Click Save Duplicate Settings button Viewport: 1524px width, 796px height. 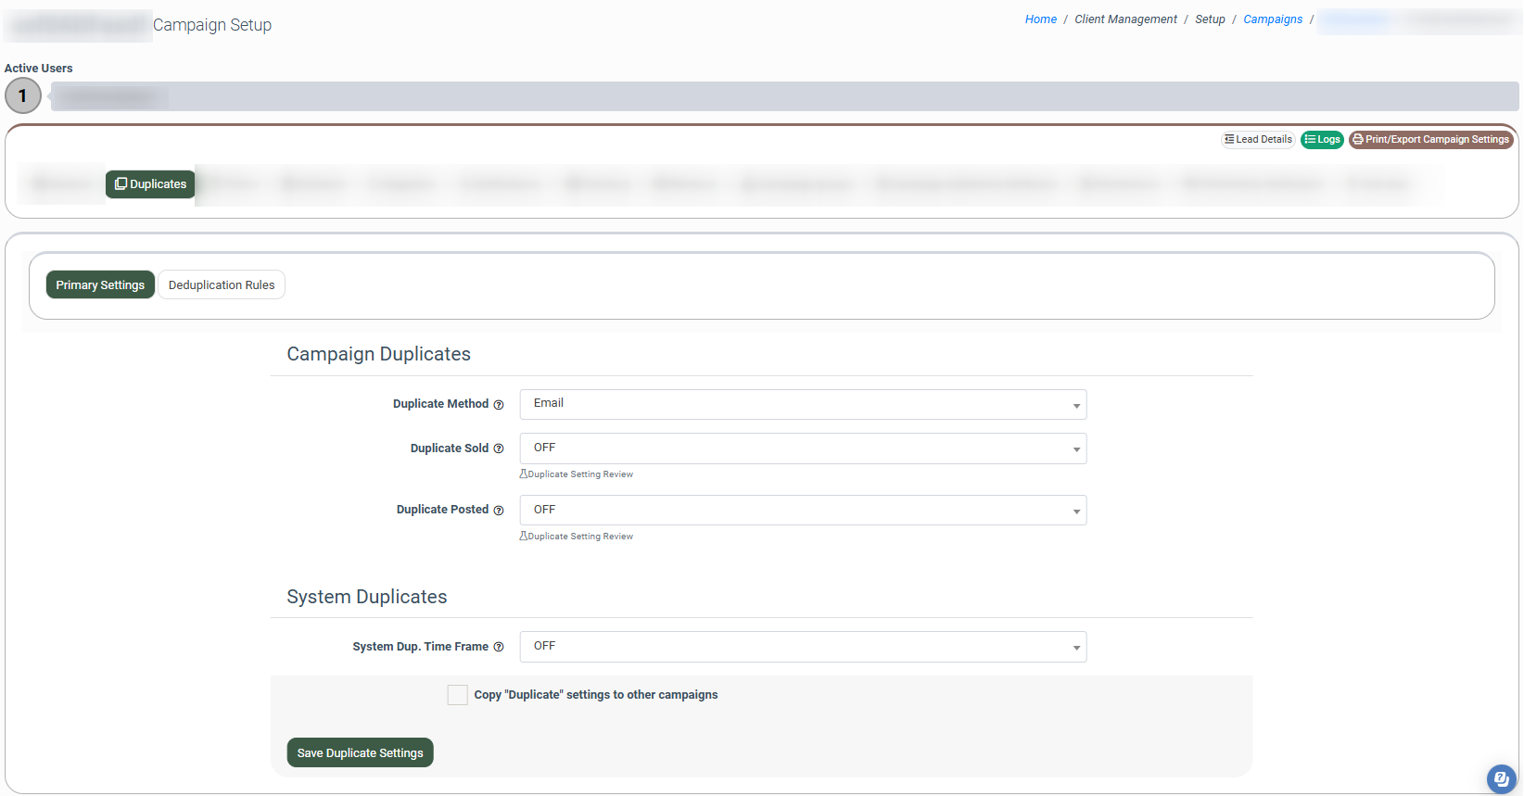coord(360,753)
